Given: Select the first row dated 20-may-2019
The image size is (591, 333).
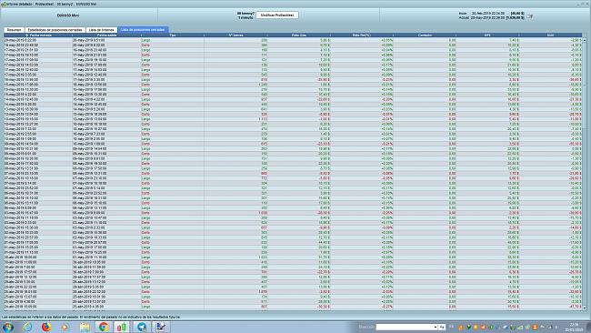Looking at the screenshot, I should pos(293,40).
